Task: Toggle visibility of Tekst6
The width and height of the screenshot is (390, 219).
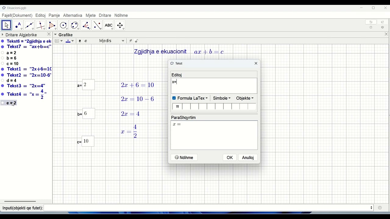Action: tap(2, 41)
